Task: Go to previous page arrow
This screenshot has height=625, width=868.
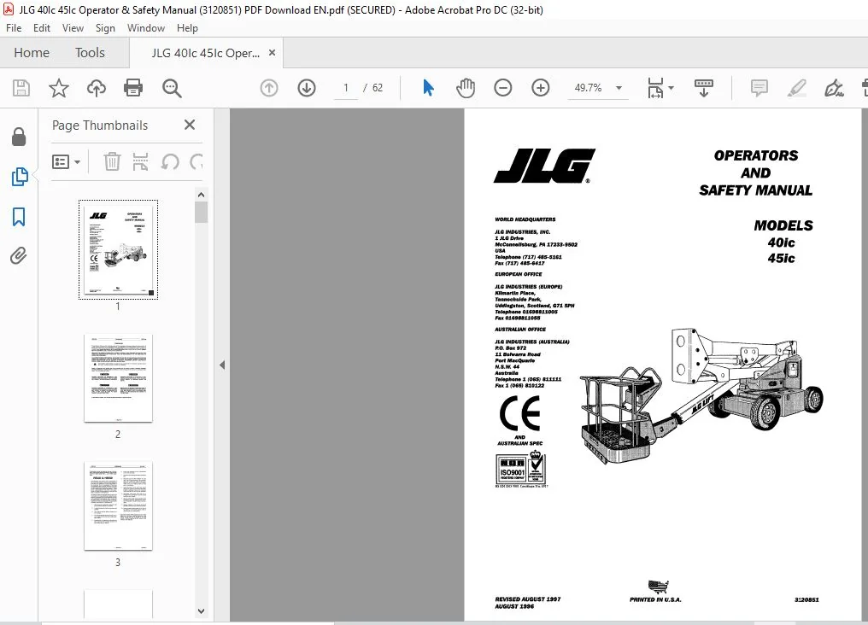Action: (x=269, y=88)
